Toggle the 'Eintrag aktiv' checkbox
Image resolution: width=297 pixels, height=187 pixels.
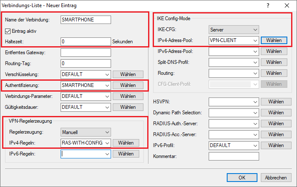click(8, 31)
